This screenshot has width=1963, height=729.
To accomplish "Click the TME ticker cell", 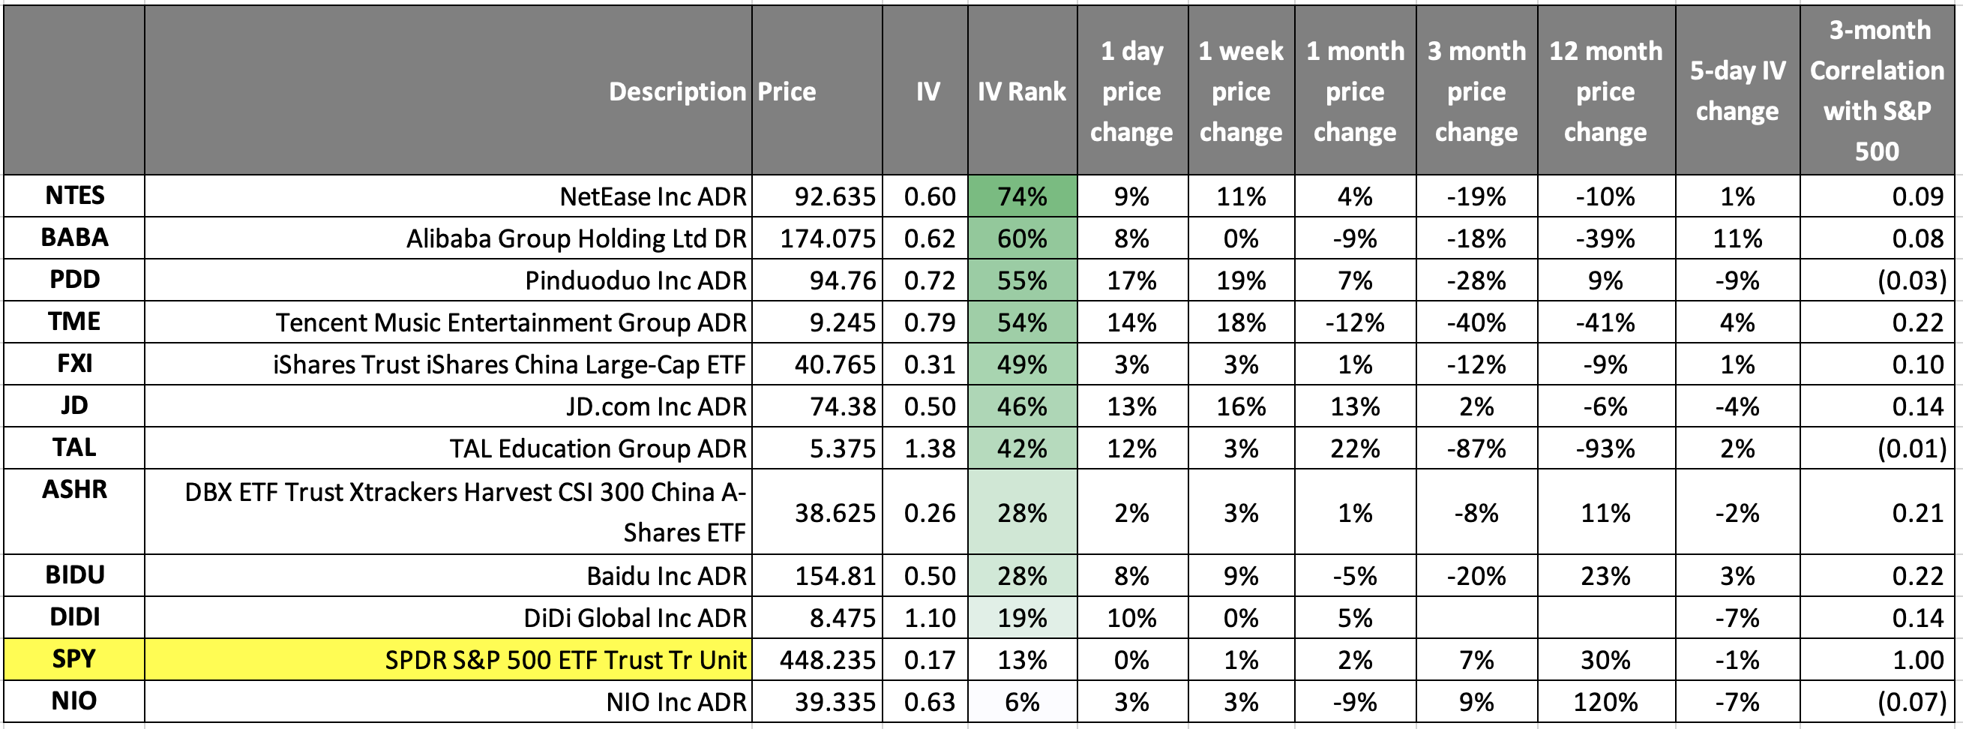I will click(x=75, y=322).
